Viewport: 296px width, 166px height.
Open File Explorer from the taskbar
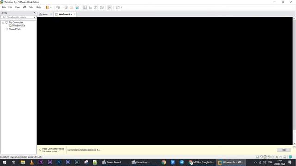coord(23,162)
